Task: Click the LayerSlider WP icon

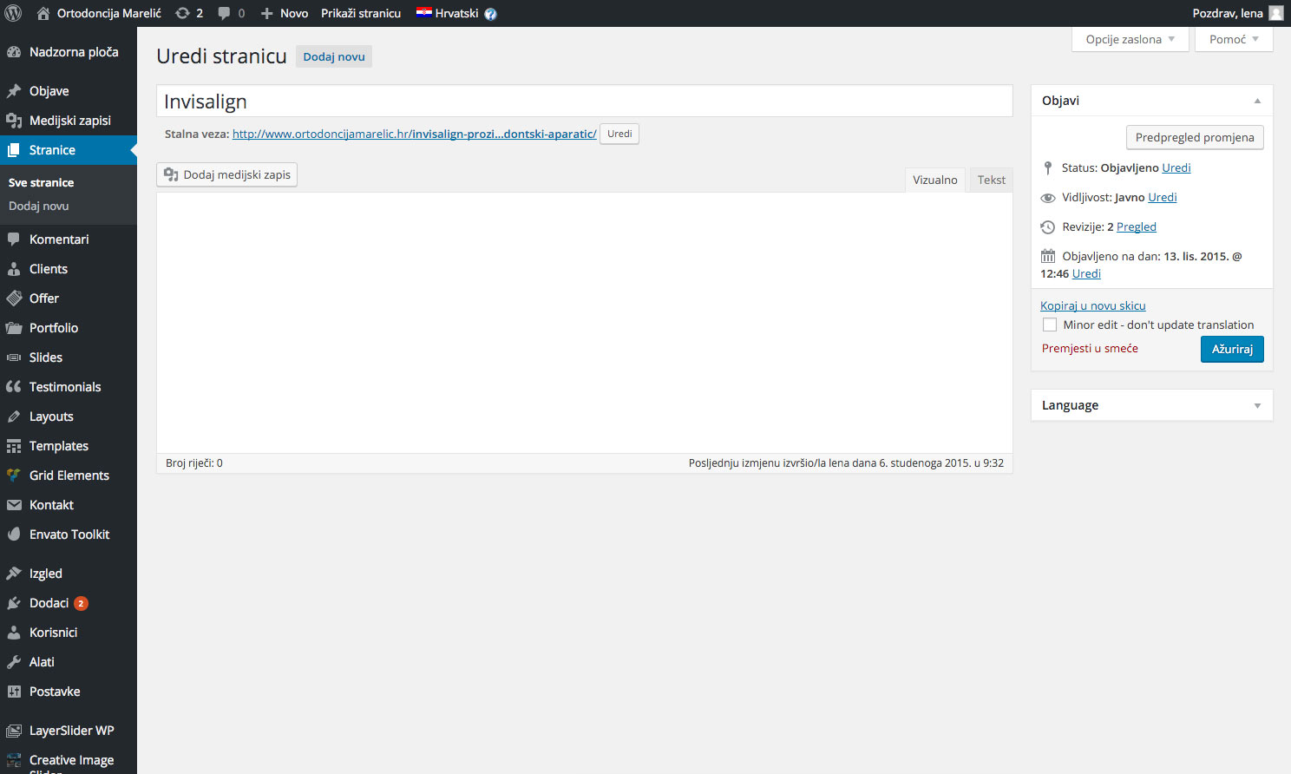Action: (x=14, y=731)
